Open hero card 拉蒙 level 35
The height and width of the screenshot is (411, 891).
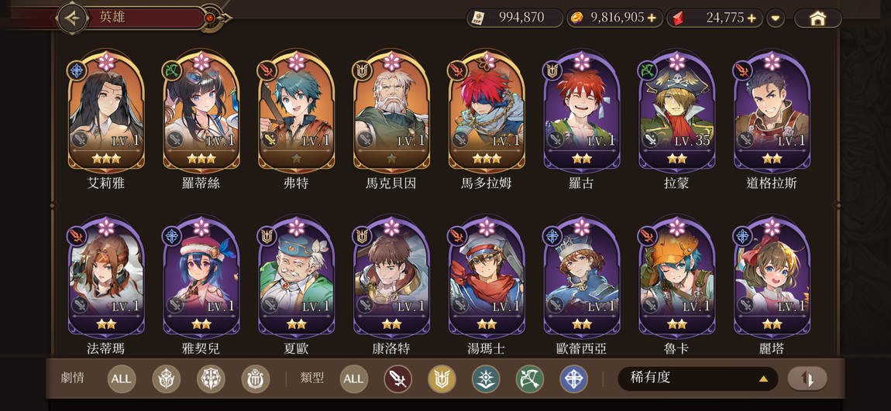pyautogui.click(x=677, y=112)
